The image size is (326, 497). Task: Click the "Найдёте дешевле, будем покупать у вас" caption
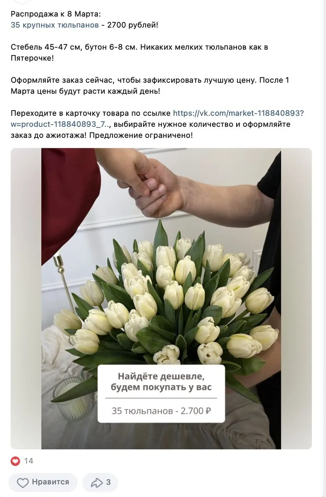(161, 381)
